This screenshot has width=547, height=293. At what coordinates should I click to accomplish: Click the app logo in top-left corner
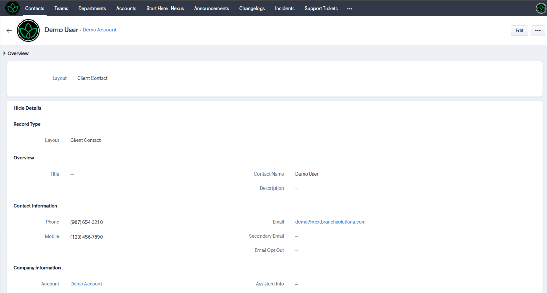coord(13,8)
